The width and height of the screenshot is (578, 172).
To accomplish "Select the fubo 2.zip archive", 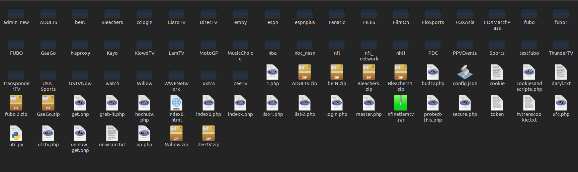I will [16, 103].
